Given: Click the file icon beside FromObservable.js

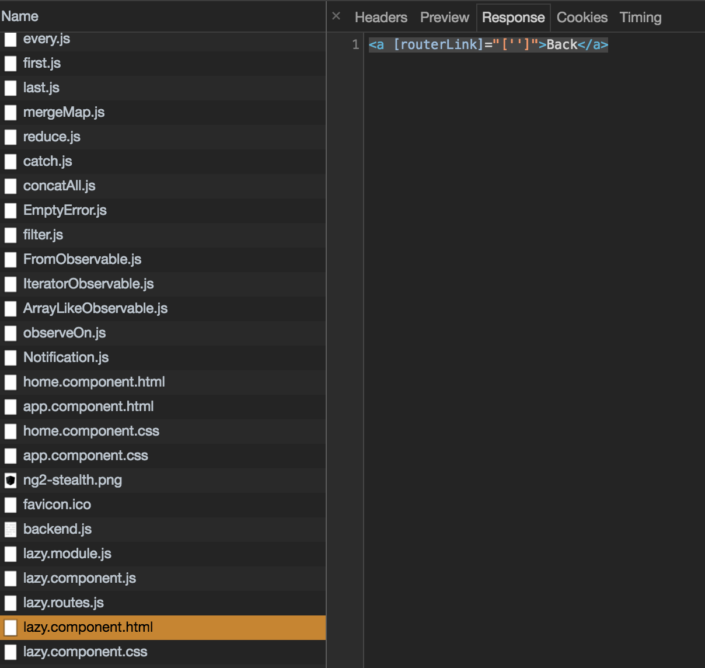Looking at the screenshot, I should click(11, 260).
